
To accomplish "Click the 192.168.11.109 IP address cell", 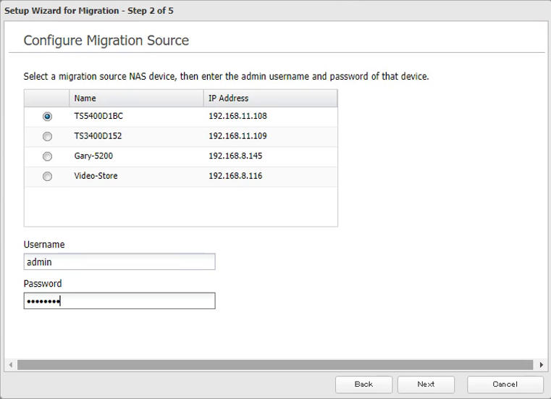I will 237,136.
